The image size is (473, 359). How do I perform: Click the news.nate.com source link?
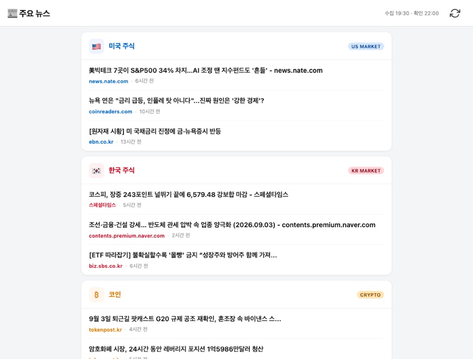(x=109, y=81)
